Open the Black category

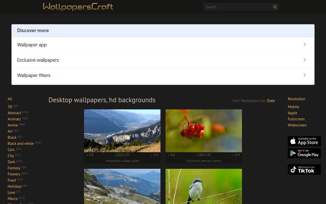tap(12, 137)
